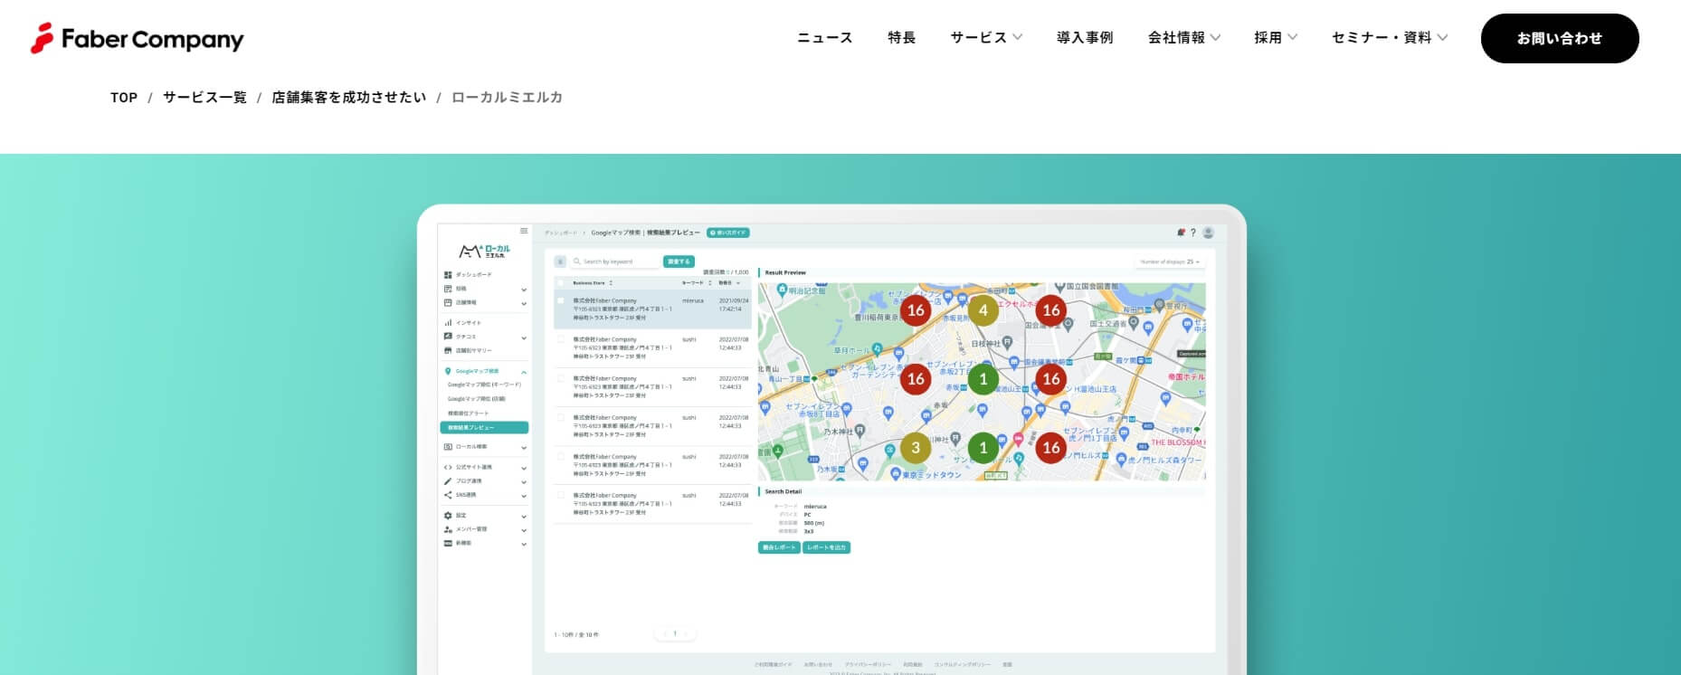Click the teal button next to search field

(679, 261)
